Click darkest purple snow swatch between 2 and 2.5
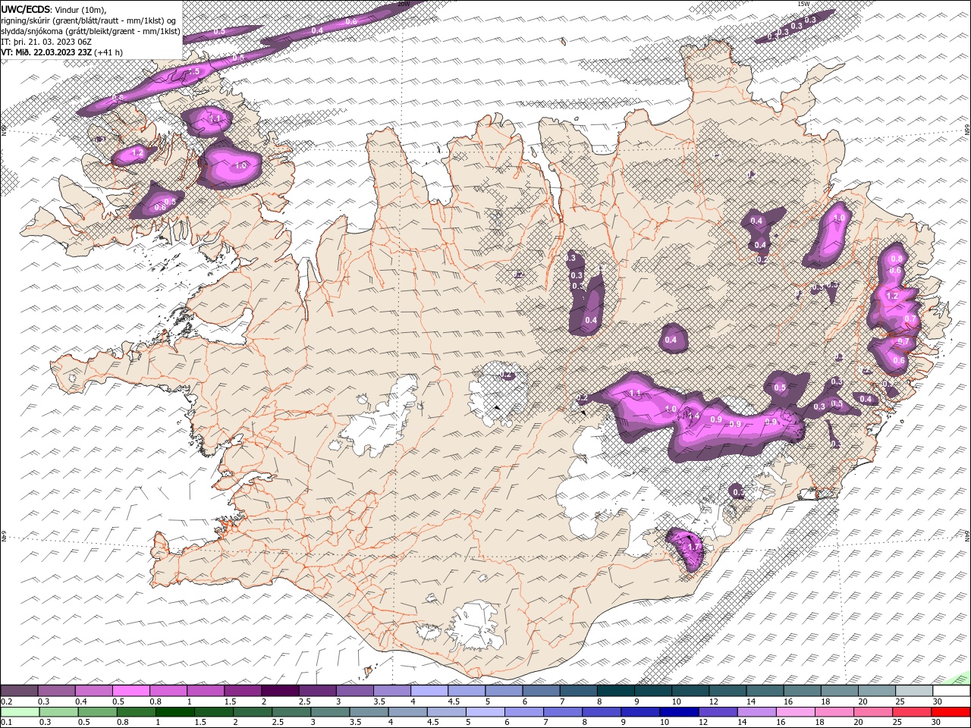971x728 pixels. [x=280, y=691]
